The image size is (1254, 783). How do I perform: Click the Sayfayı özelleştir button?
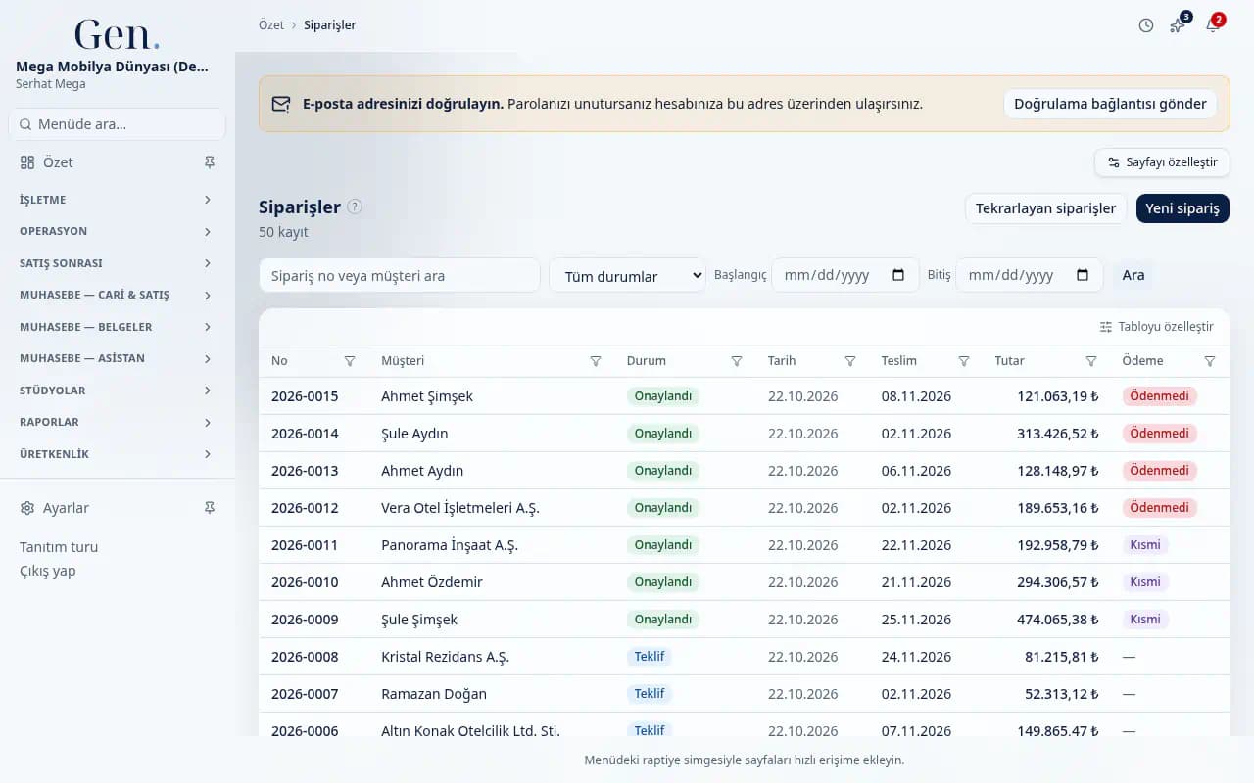click(x=1162, y=162)
